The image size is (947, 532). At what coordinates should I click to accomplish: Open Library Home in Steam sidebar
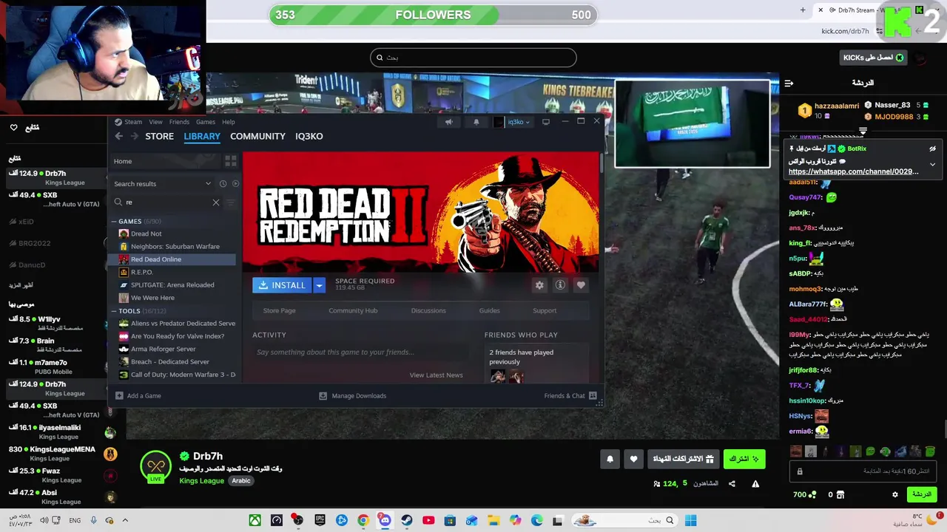pos(166,161)
